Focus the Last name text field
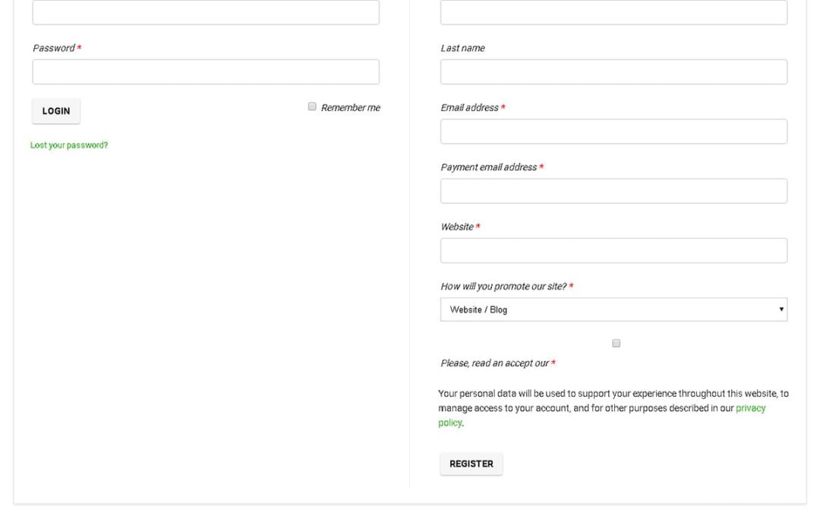 tap(613, 72)
